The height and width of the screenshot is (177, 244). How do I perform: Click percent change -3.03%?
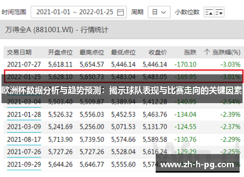(x=230, y=65)
